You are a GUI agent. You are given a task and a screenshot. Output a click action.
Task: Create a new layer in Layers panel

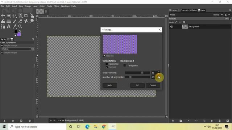173,121
